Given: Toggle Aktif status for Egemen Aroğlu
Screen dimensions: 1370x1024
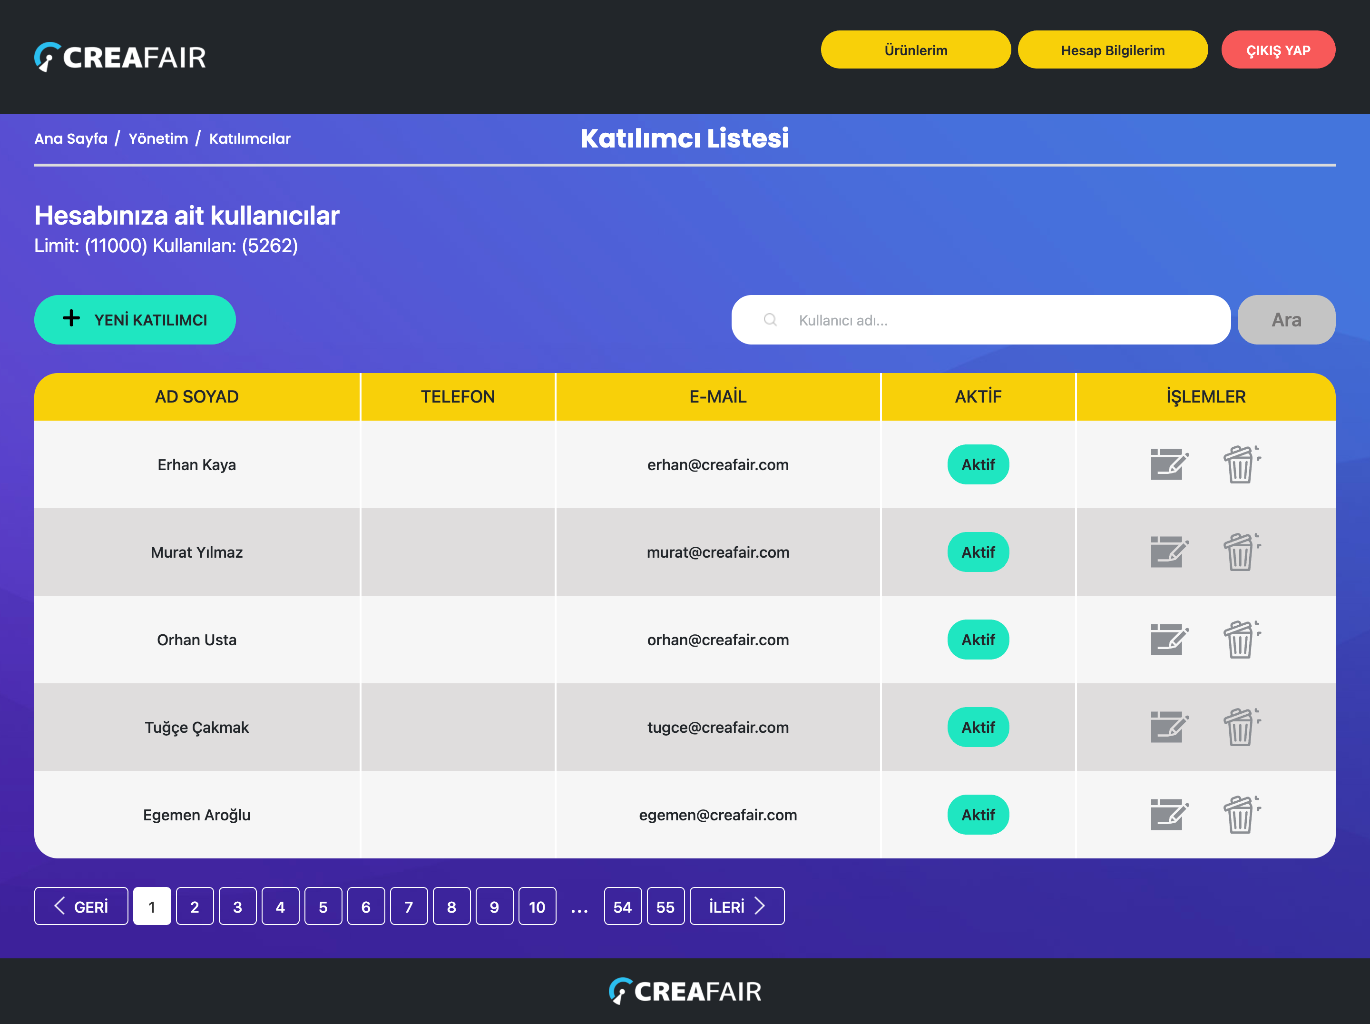Looking at the screenshot, I should [978, 814].
